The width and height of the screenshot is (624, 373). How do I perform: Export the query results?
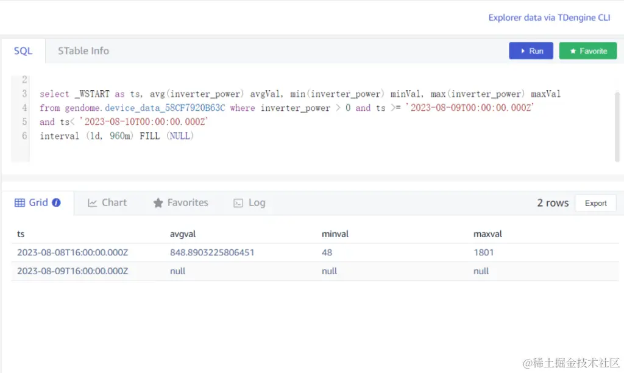(x=595, y=203)
